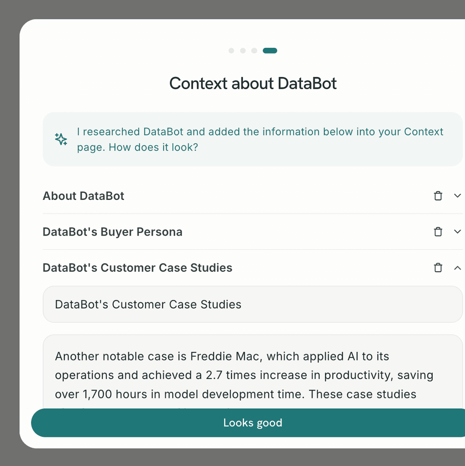Image resolution: width=465 pixels, height=466 pixels.
Task: Click into the Freddie Mac case study text
Action: point(244,375)
